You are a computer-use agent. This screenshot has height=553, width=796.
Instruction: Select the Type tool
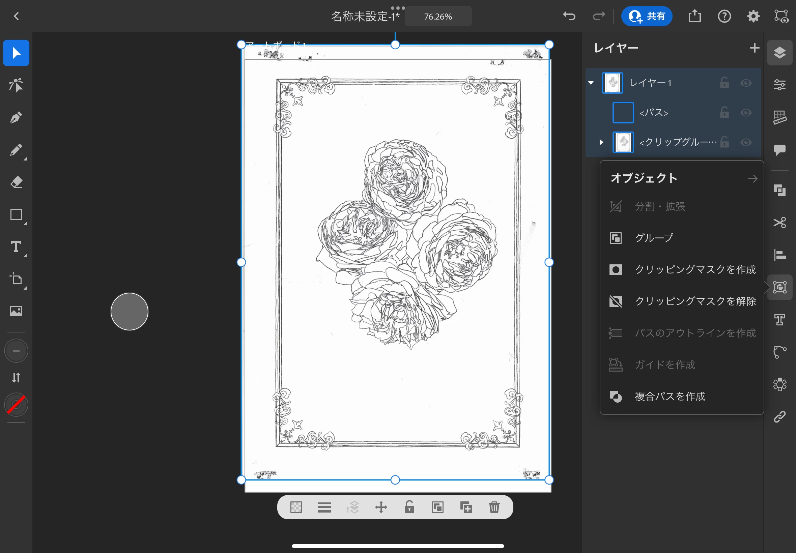click(x=16, y=247)
